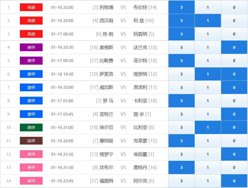The image size is (248, 188).
Task: Click team name 福图纳
Action: (106, 181)
